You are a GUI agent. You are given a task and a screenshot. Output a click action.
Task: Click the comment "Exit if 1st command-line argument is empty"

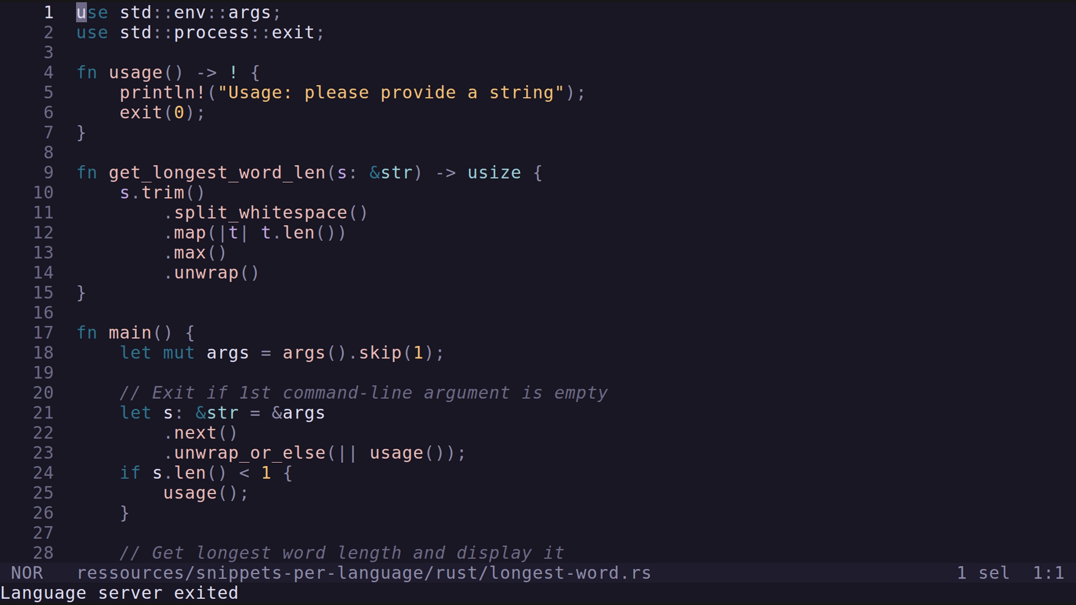click(x=363, y=393)
